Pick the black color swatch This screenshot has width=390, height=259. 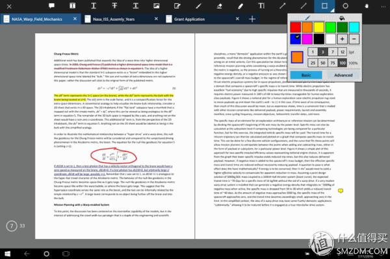click(319, 39)
